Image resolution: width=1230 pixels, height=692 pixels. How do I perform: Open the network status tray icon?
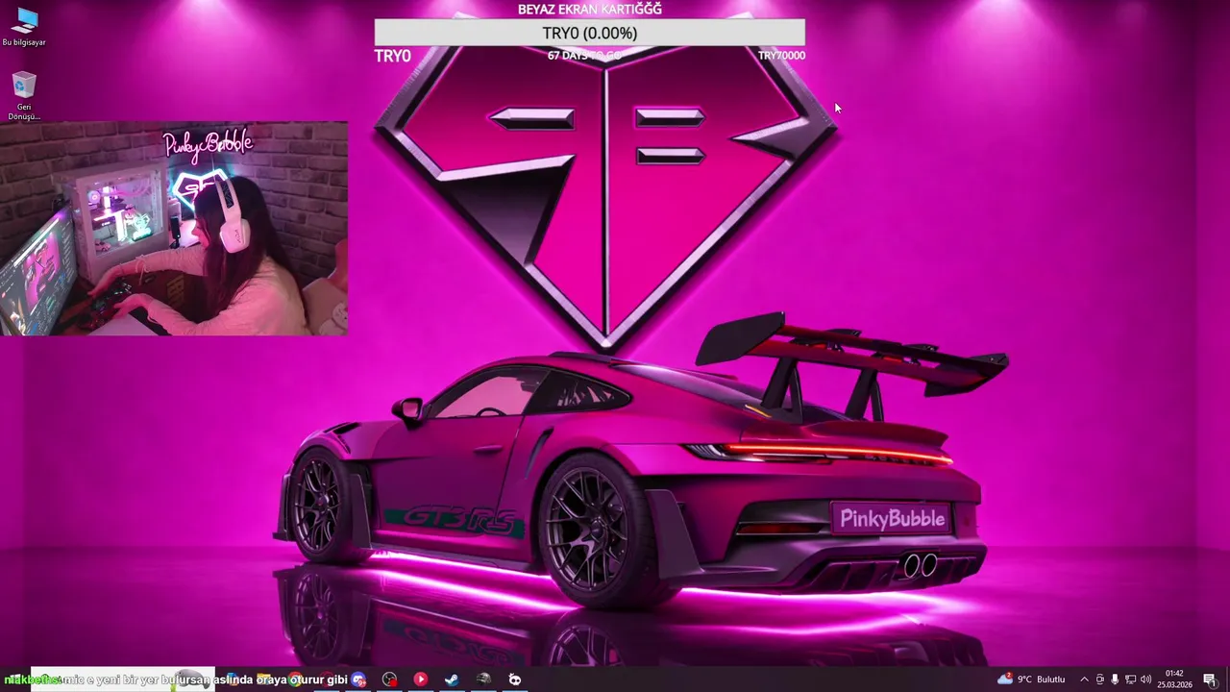1130,680
